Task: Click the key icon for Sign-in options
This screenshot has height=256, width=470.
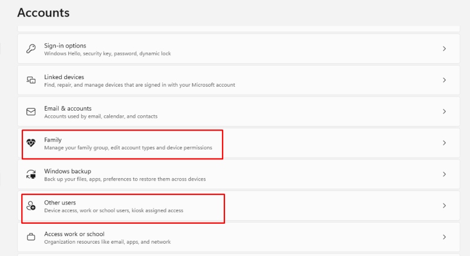Action: click(31, 49)
